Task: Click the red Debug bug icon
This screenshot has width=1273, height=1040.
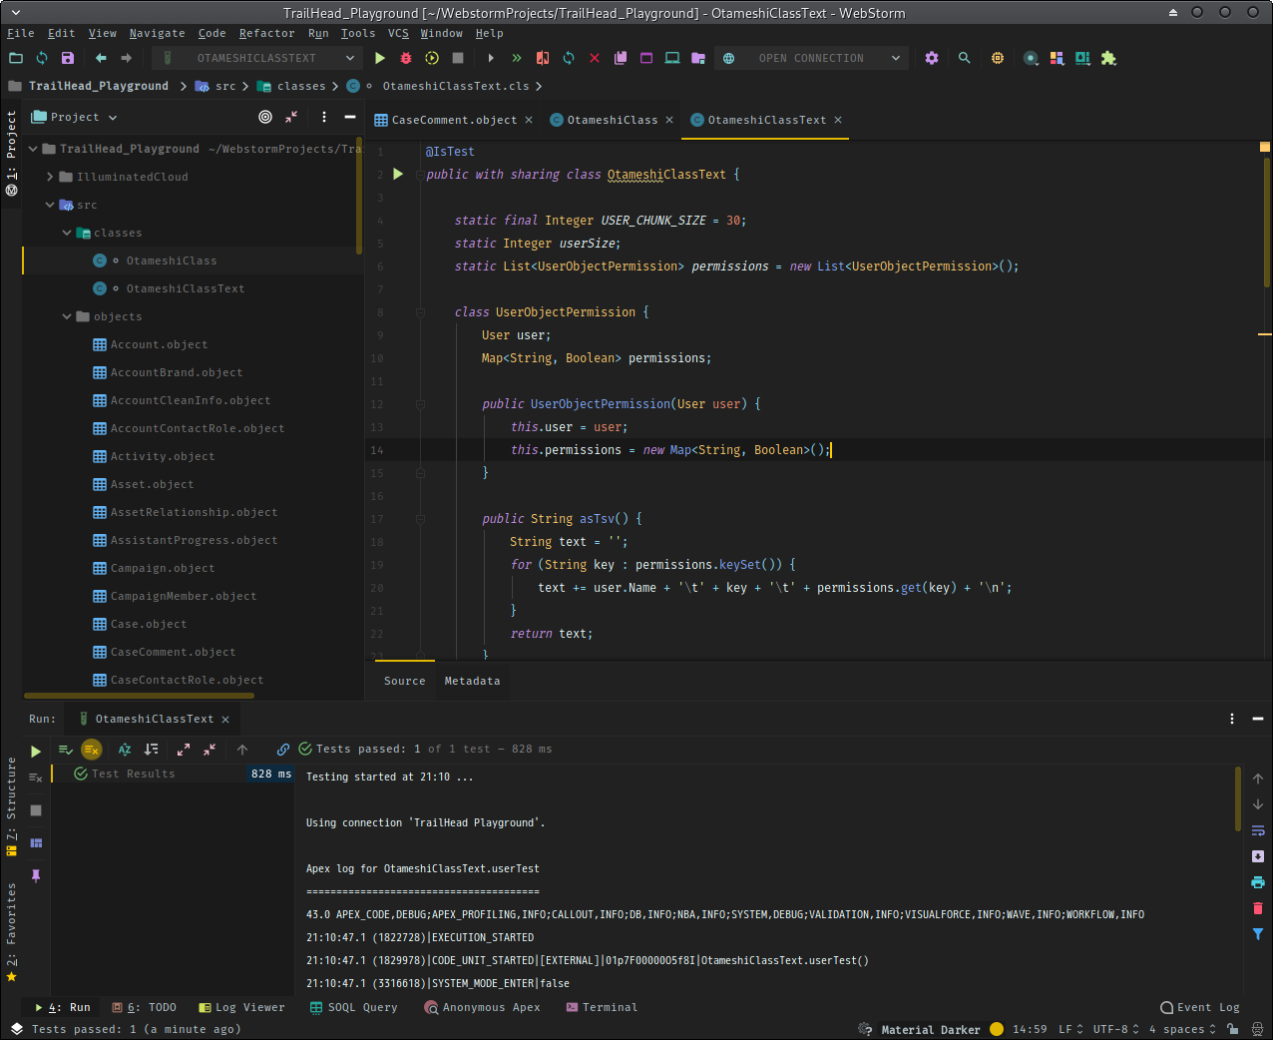Action: click(406, 58)
